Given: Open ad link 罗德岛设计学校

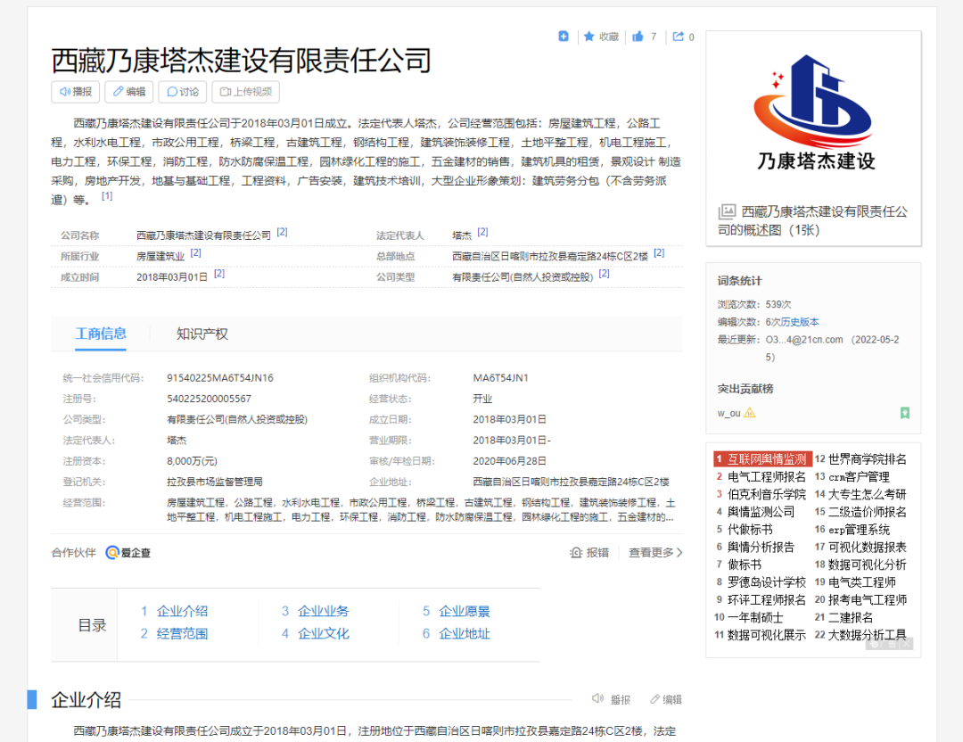Looking at the screenshot, I should coord(767,582).
